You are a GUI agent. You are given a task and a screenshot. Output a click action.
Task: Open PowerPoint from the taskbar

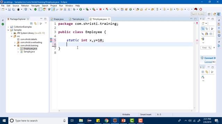[123, 121]
